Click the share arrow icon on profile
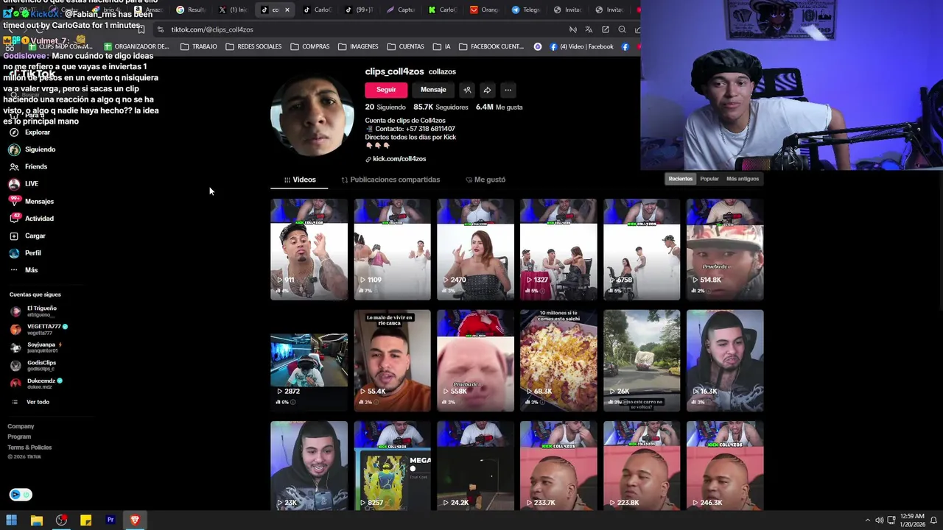Image resolution: width=943 pixels, height=530 pixels. pyautogui.click(x=487, y=90)
